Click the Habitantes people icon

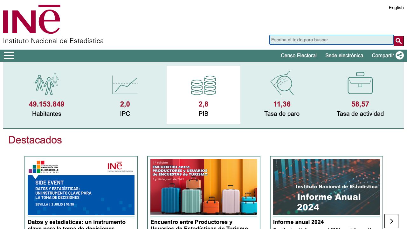coord(47,84)
